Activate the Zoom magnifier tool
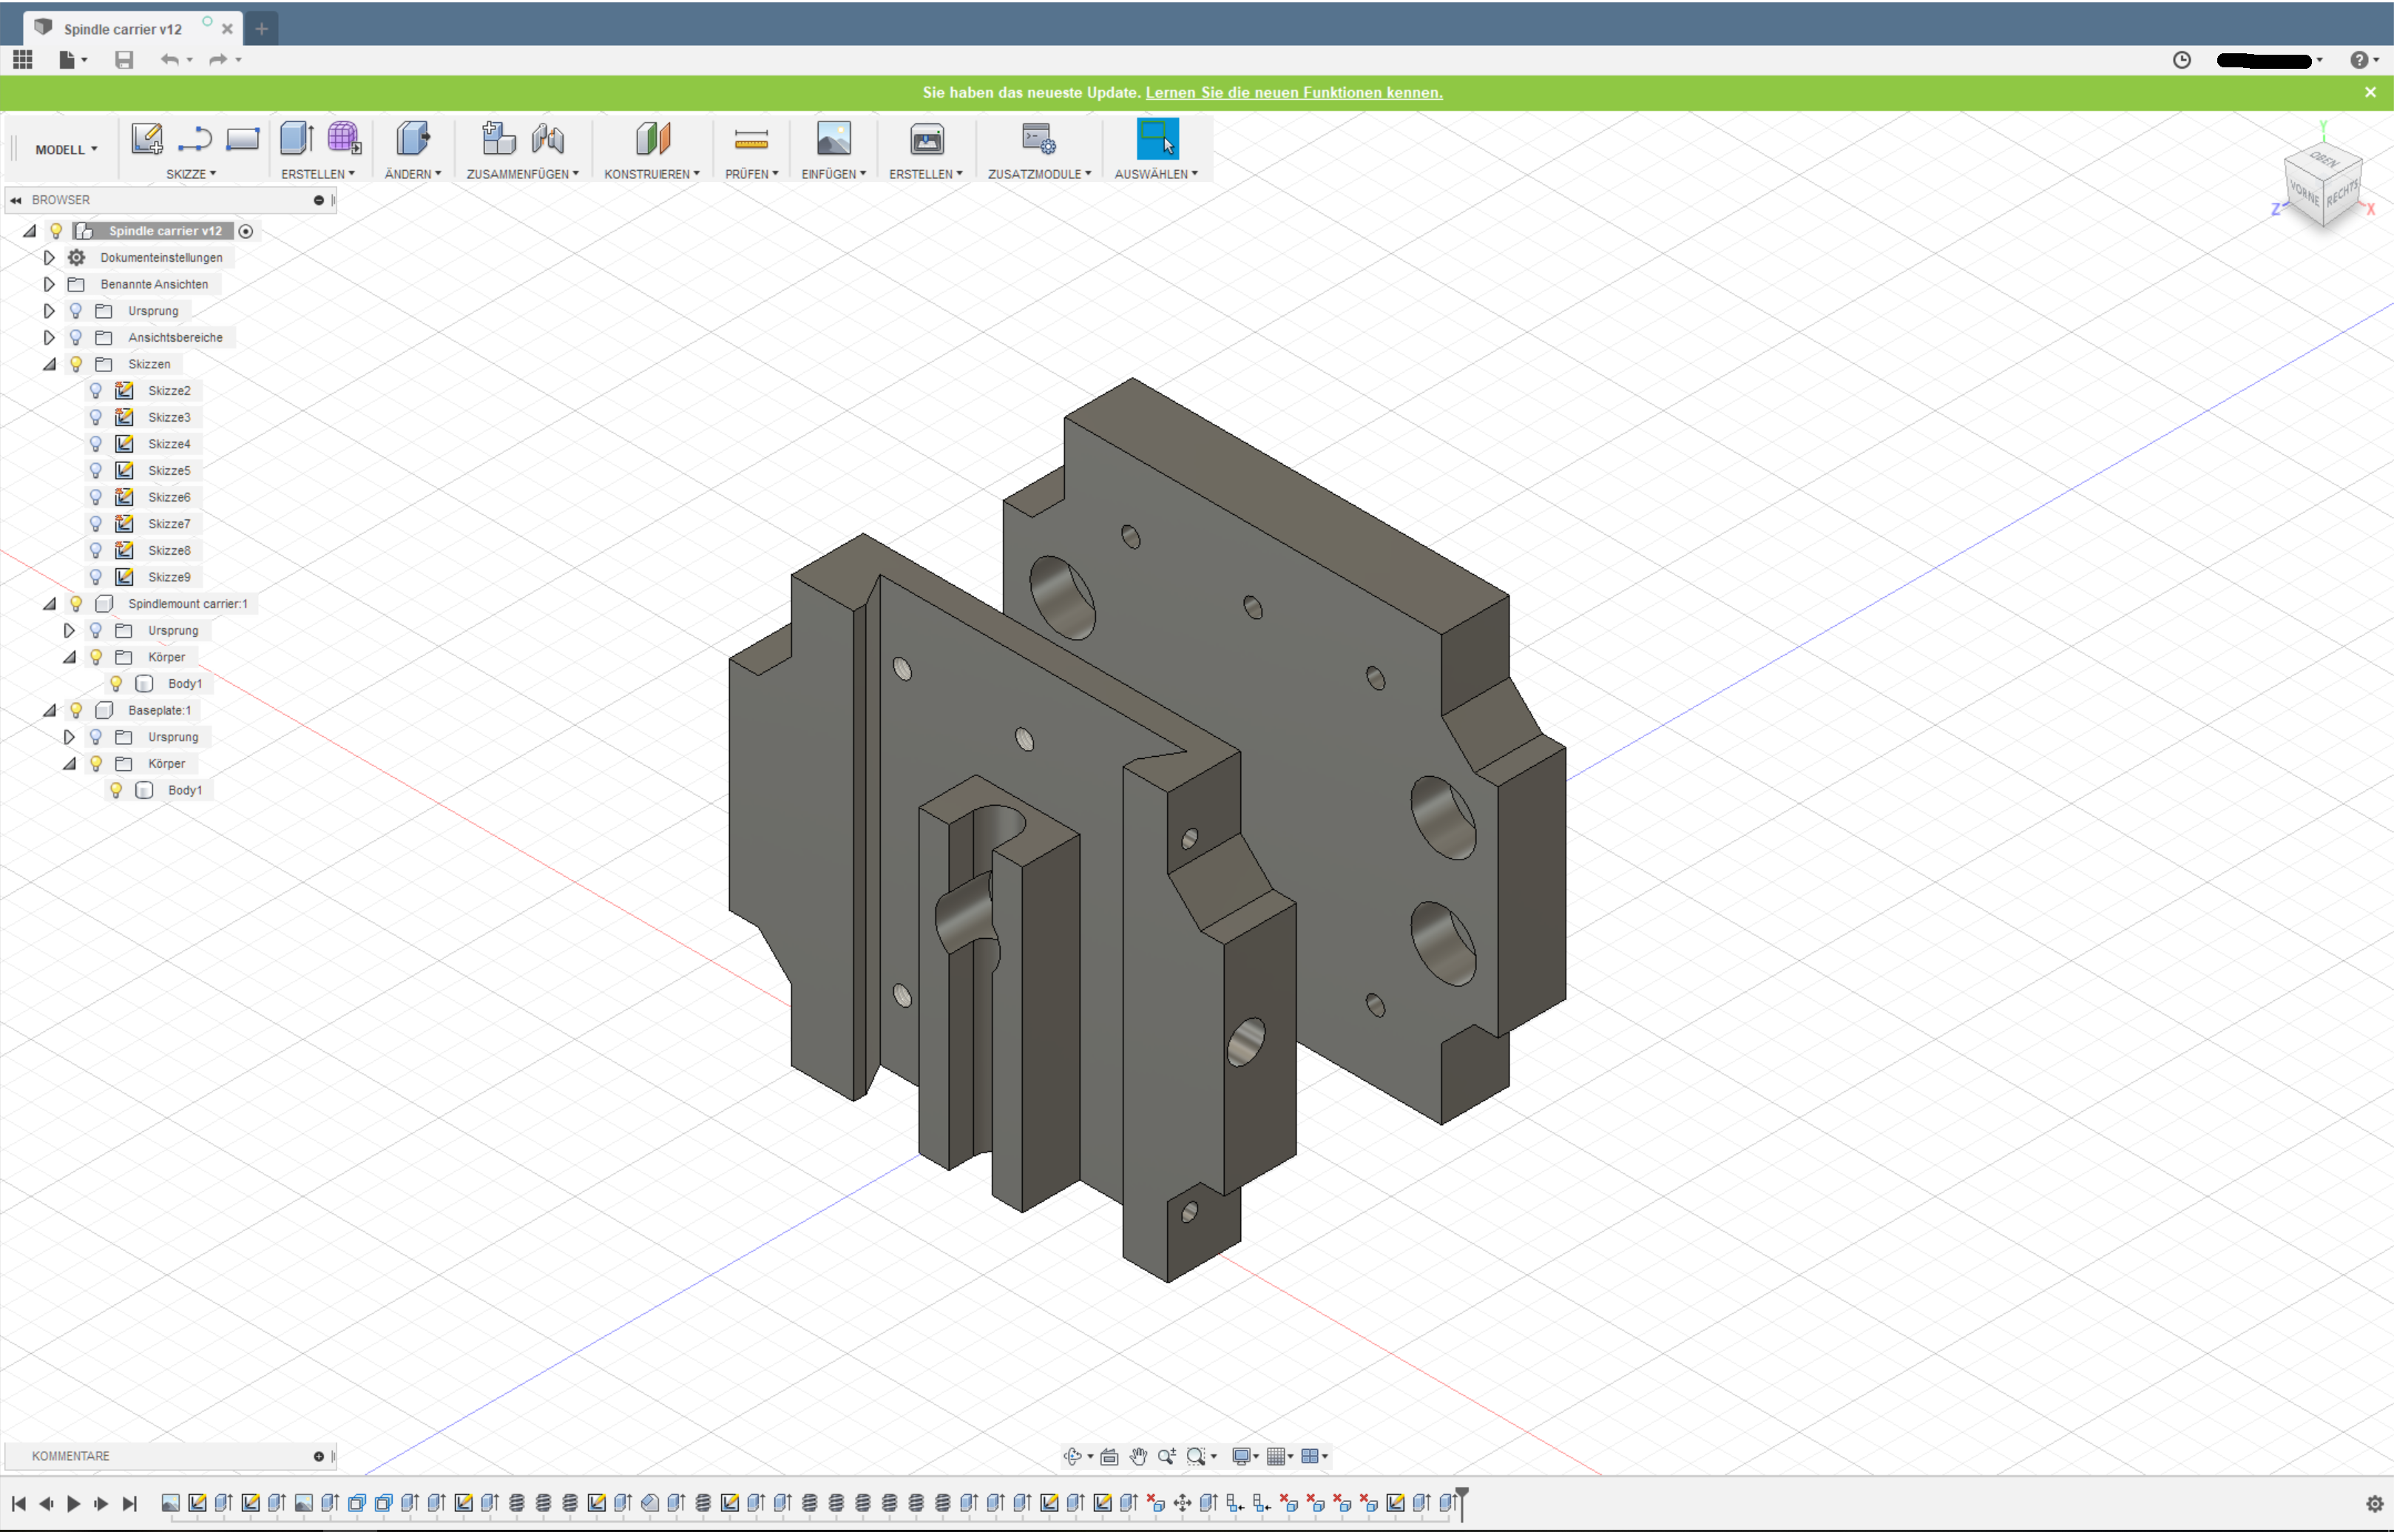 tap(1166, 1457)
